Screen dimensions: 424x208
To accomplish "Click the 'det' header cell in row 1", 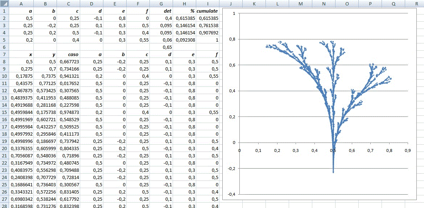I will tap(161, 11).
